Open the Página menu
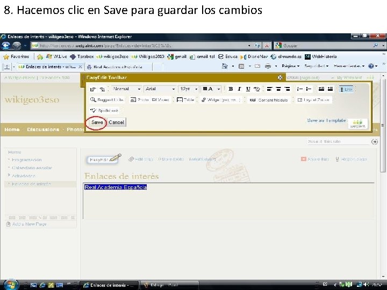Viewport: 387px width, 290px height. pyautogui.click(x=290, y=66)
